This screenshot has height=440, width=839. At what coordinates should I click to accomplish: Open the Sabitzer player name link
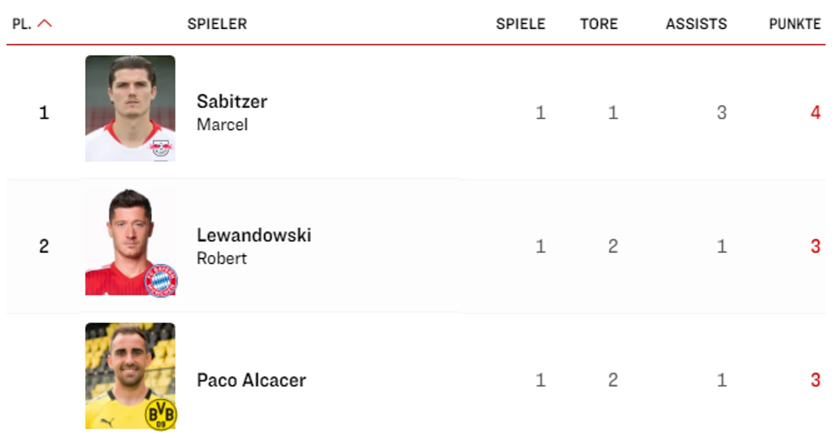pos(232,102)
